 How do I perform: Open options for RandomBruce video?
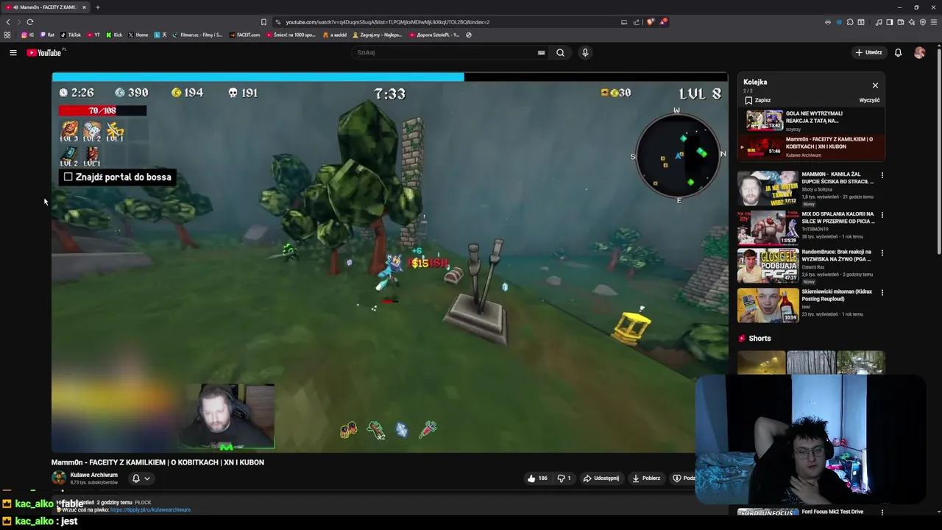pyautogui.click(x=882, y=252)
